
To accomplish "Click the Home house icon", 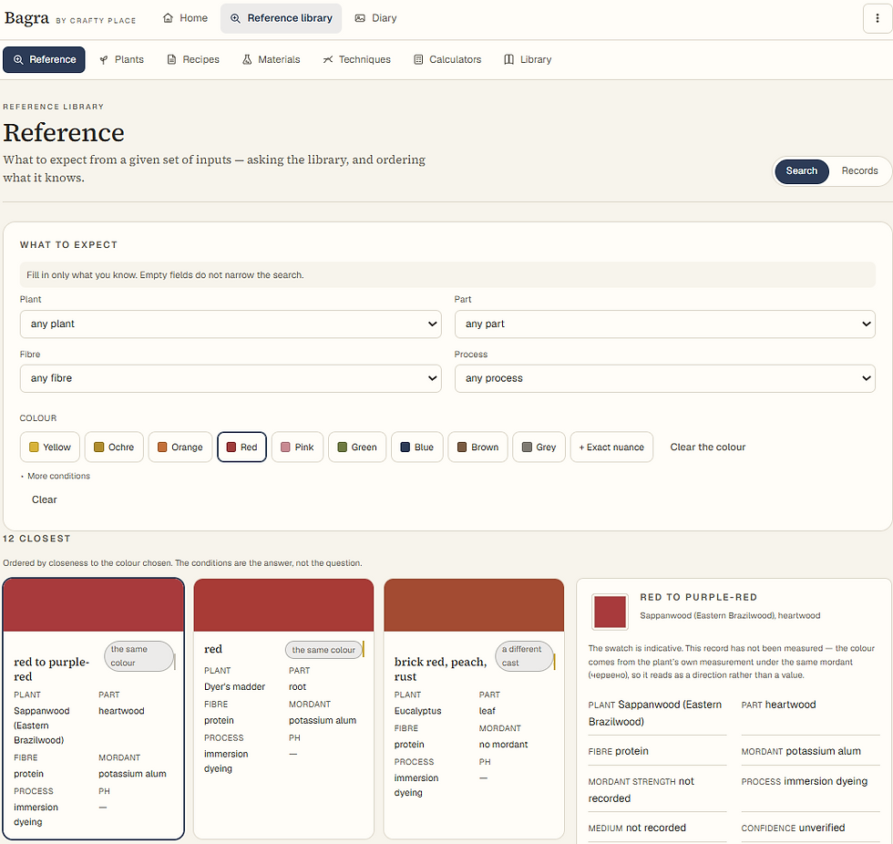I will point(168,18).
